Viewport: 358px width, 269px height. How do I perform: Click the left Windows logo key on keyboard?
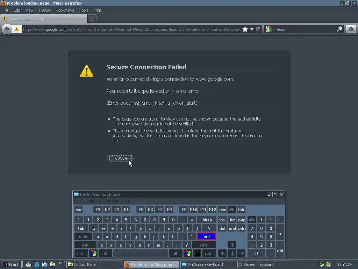tap(93, 254)
